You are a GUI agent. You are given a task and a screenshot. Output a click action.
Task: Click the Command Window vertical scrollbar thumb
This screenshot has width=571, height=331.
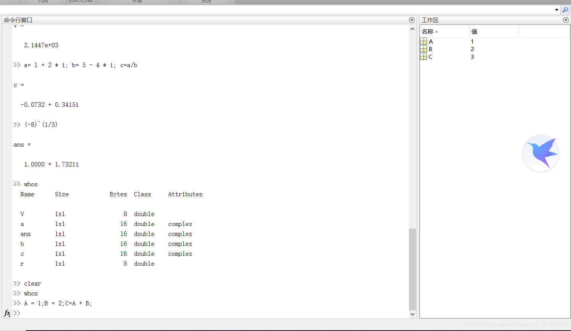pos(412,269)
